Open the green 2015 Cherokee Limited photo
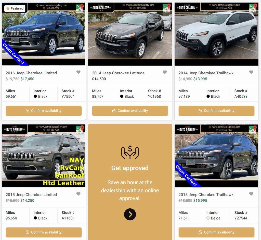The height and width of the screenshot is (240, 261). point(44,156)
